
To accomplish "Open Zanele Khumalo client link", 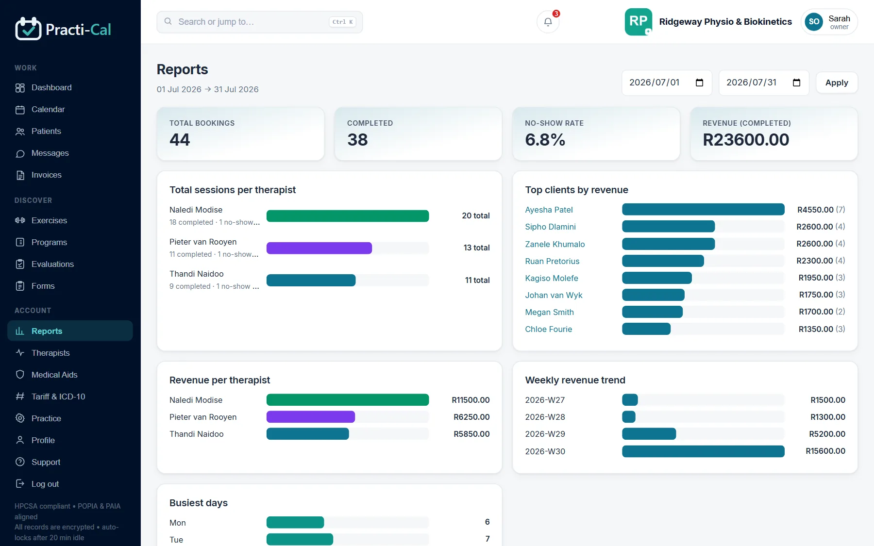I will (x=555, y=244).
